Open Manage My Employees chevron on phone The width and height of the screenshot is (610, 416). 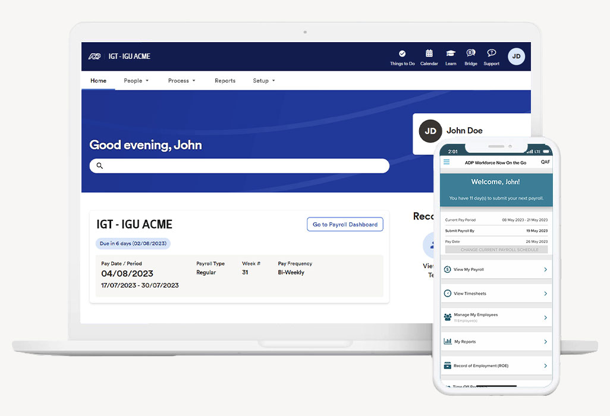(545, 317)
